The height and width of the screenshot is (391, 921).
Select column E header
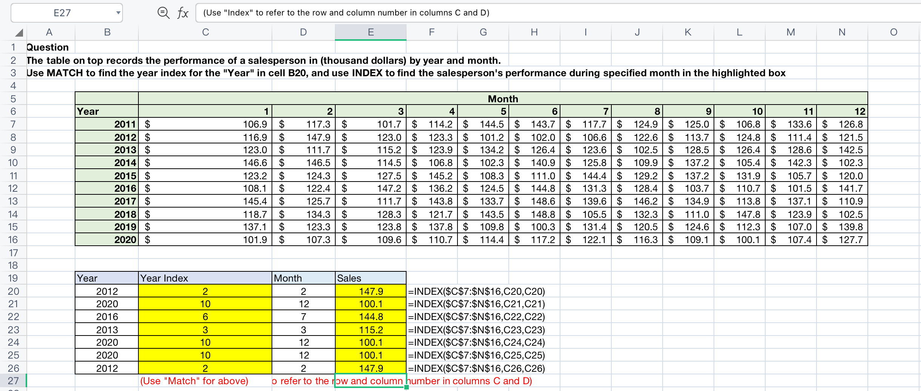pyautogui.click(x=371, y=32)
